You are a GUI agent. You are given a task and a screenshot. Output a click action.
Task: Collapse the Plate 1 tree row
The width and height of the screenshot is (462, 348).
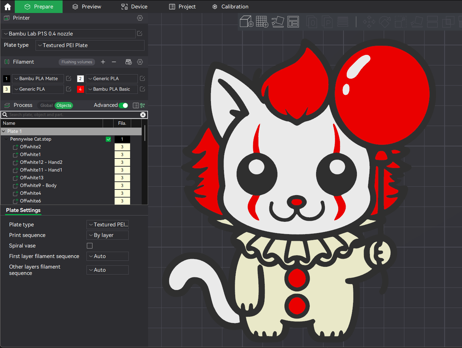tap(4, 131)
